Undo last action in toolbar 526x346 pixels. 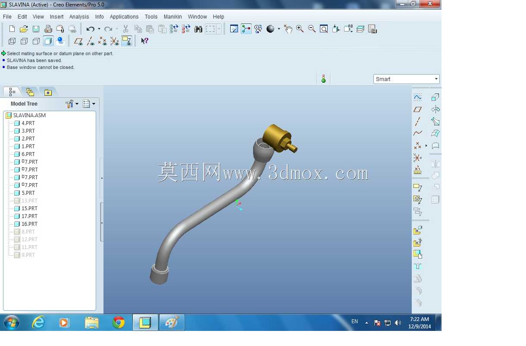tap(90, 29)
